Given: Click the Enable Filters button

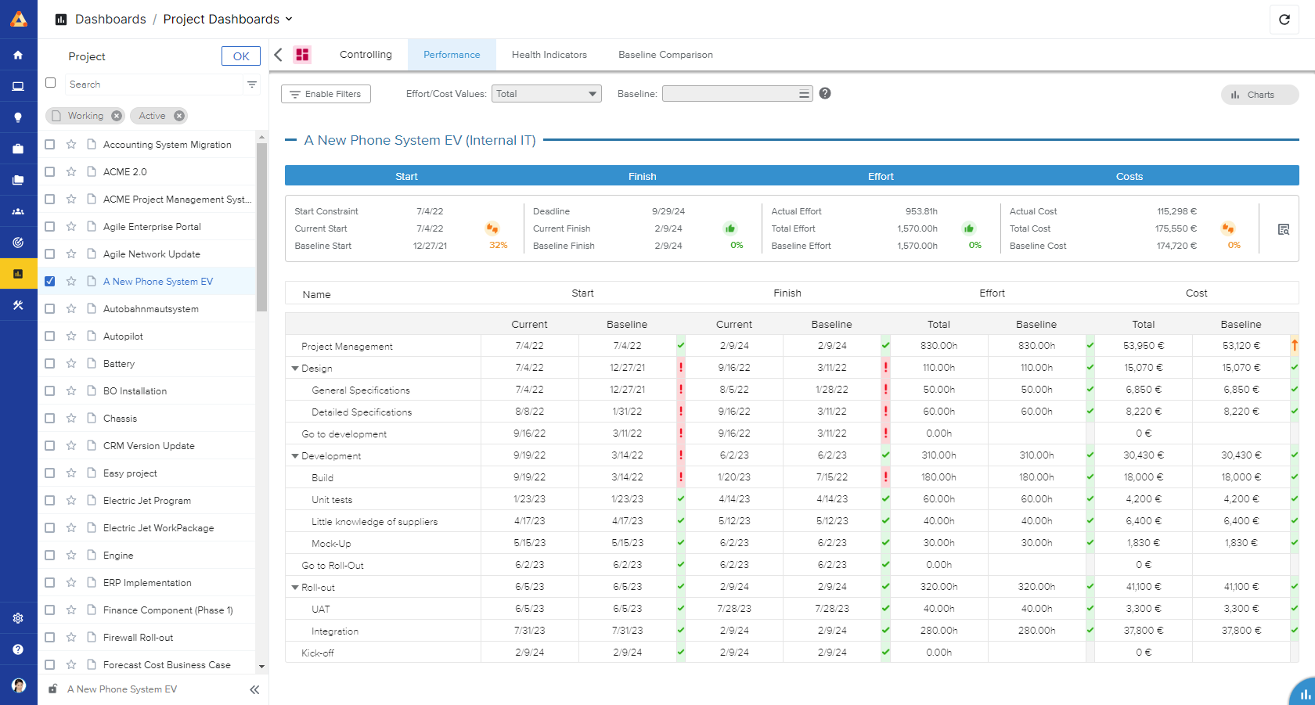Looking at the screenshot, I should point(326,93).
